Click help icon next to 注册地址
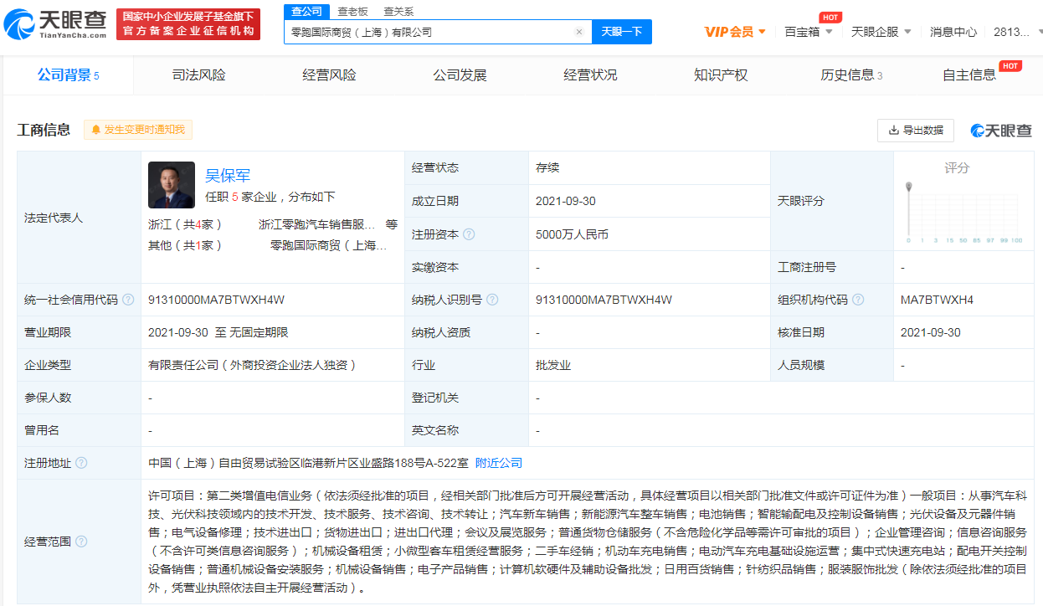The image size is (1043, 606). pos(81,463)
